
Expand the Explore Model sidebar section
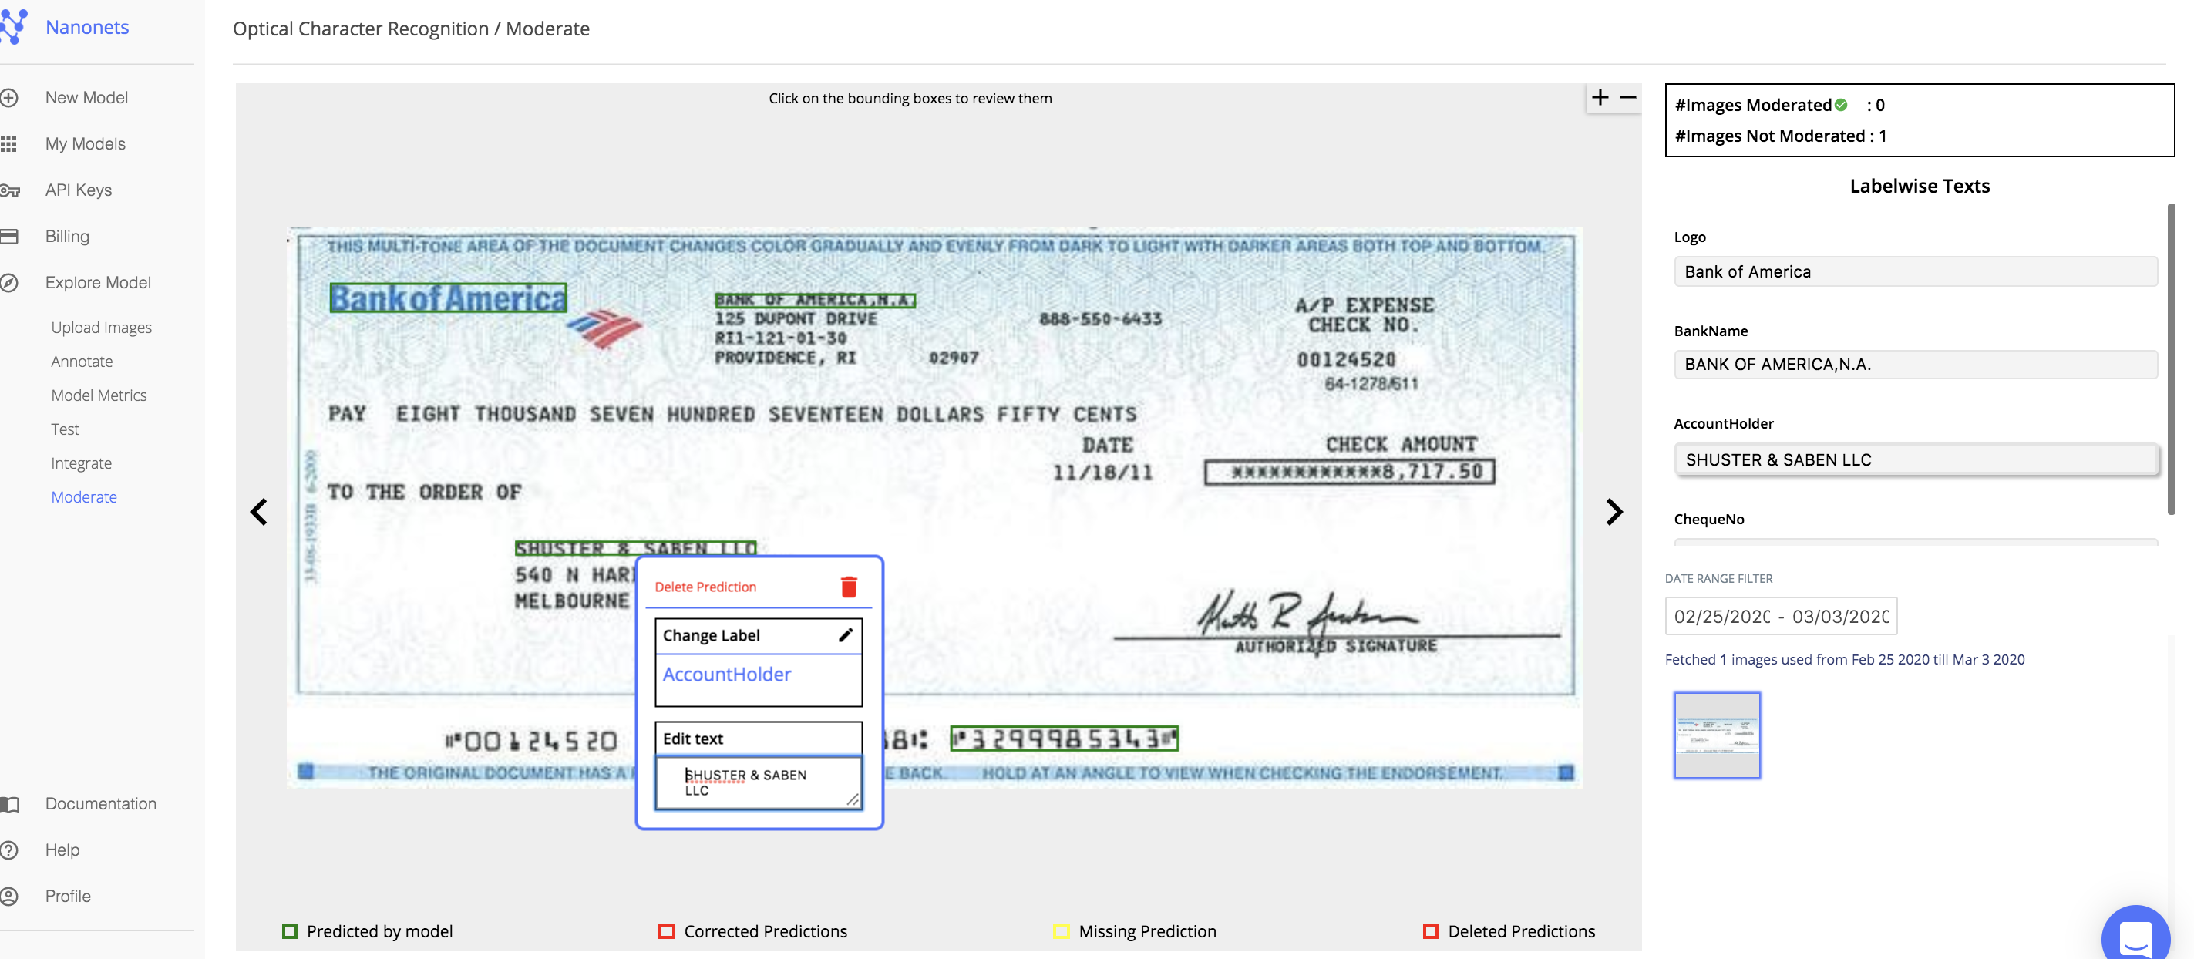(x=98, y=283)
